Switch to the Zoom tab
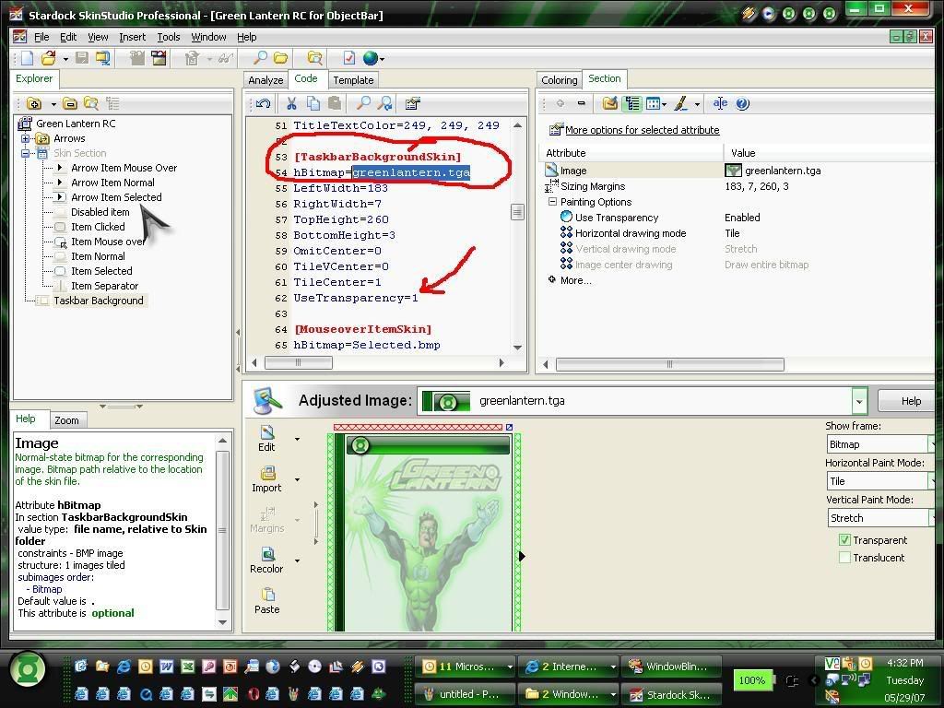 click(x=66, y=420)
